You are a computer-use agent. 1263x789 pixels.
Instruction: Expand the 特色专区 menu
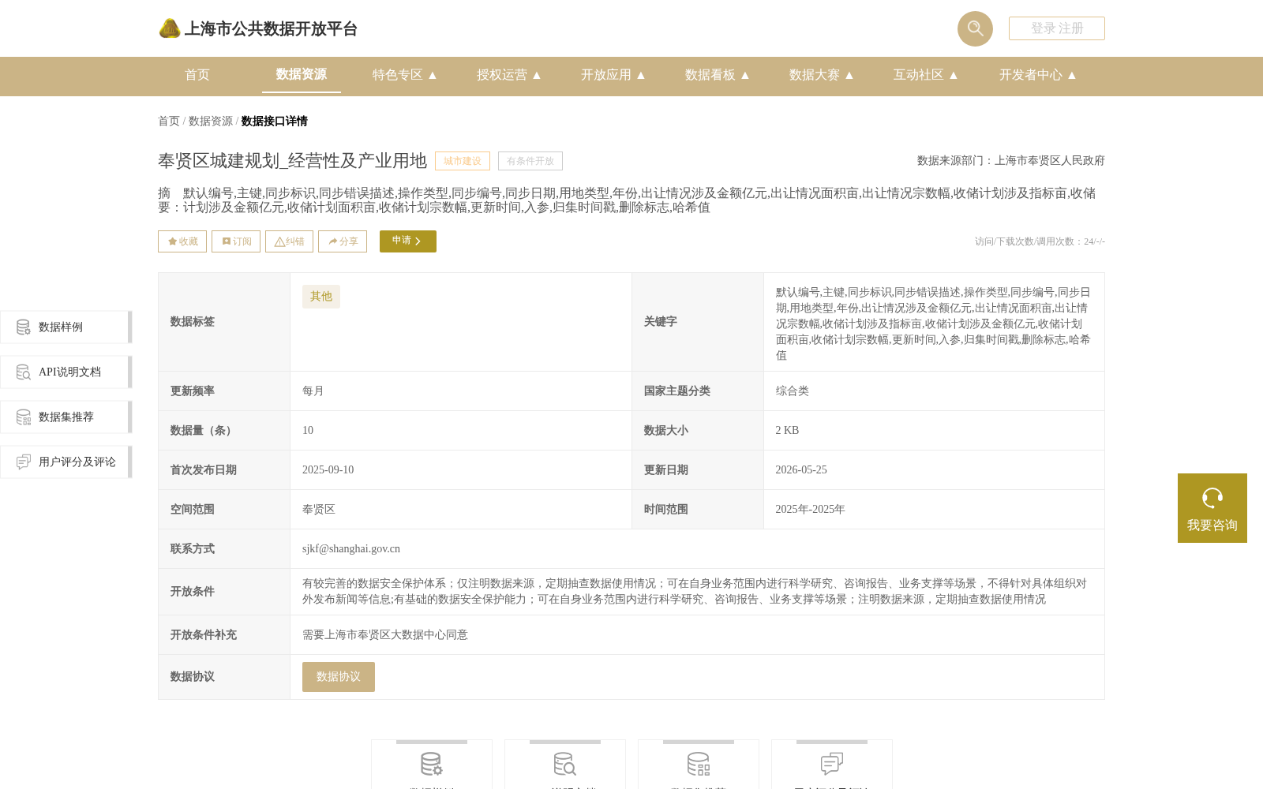[405, 75]
